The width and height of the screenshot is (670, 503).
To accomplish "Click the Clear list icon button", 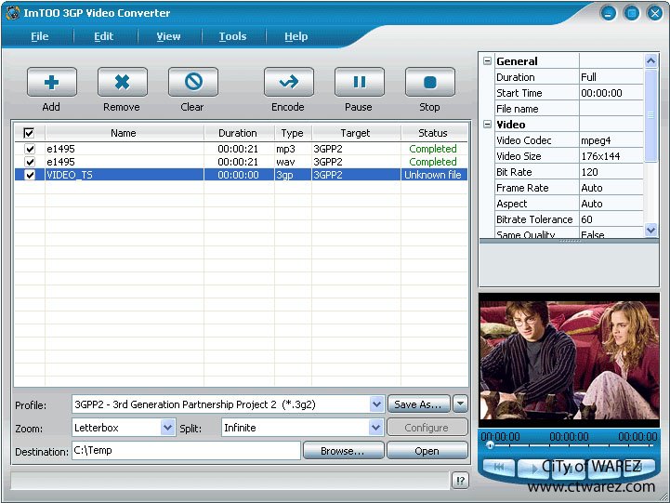I will click(193, 82).
